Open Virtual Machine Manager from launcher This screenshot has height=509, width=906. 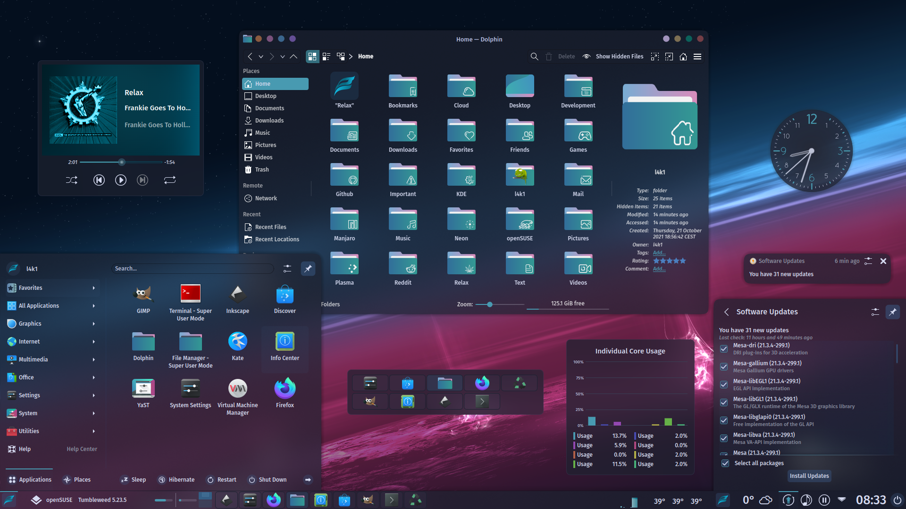pyautogui.click(x=238, y=397)
